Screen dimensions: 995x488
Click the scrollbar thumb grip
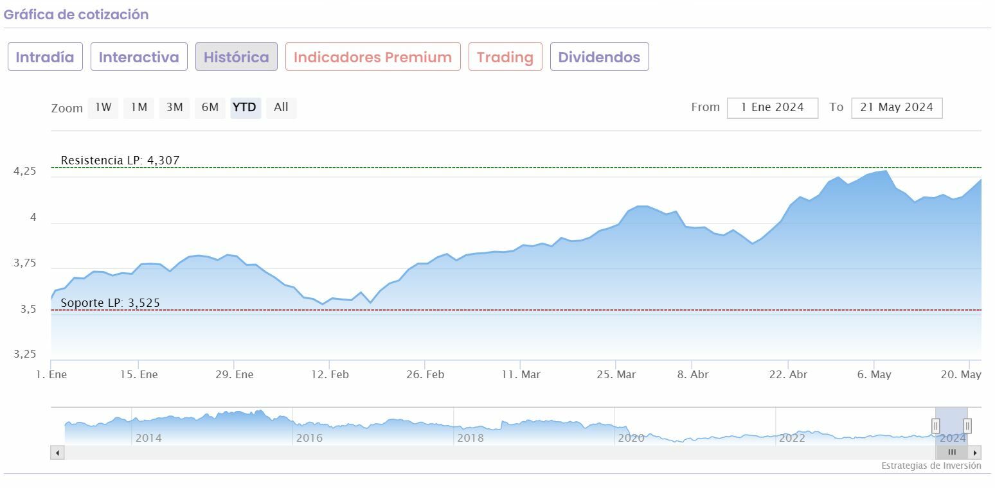(x=952, y=453)
